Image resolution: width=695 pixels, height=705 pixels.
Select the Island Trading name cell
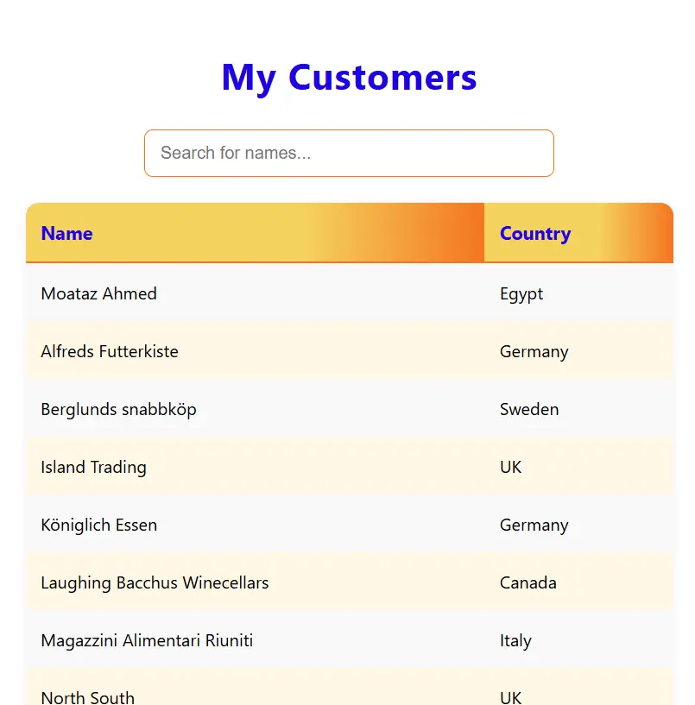93,467
